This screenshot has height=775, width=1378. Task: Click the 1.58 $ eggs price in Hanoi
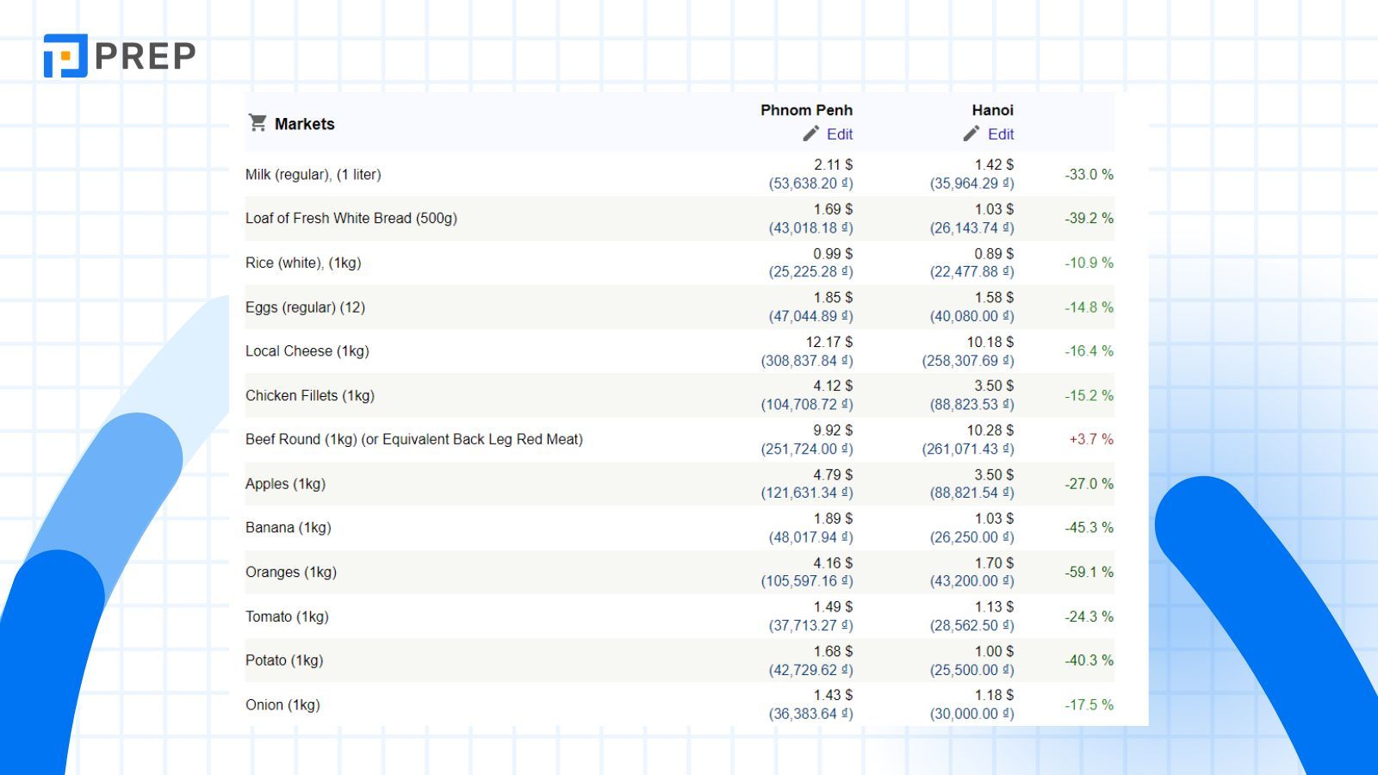(994, 298)
